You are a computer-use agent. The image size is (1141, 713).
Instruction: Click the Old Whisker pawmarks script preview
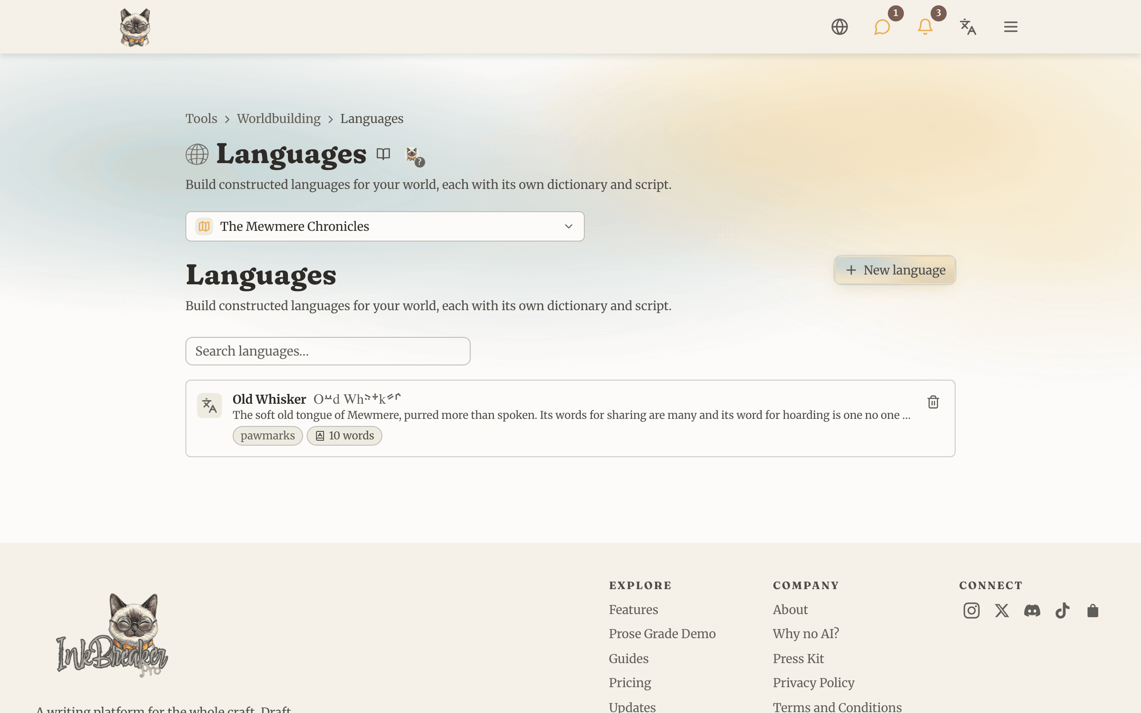coord(357,399)
